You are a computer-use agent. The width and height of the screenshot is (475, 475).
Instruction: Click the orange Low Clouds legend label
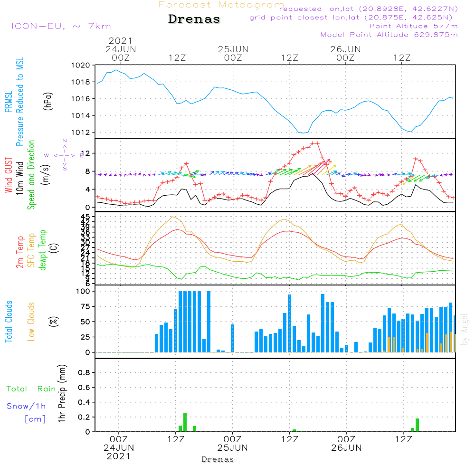click(x=32, y=322)
